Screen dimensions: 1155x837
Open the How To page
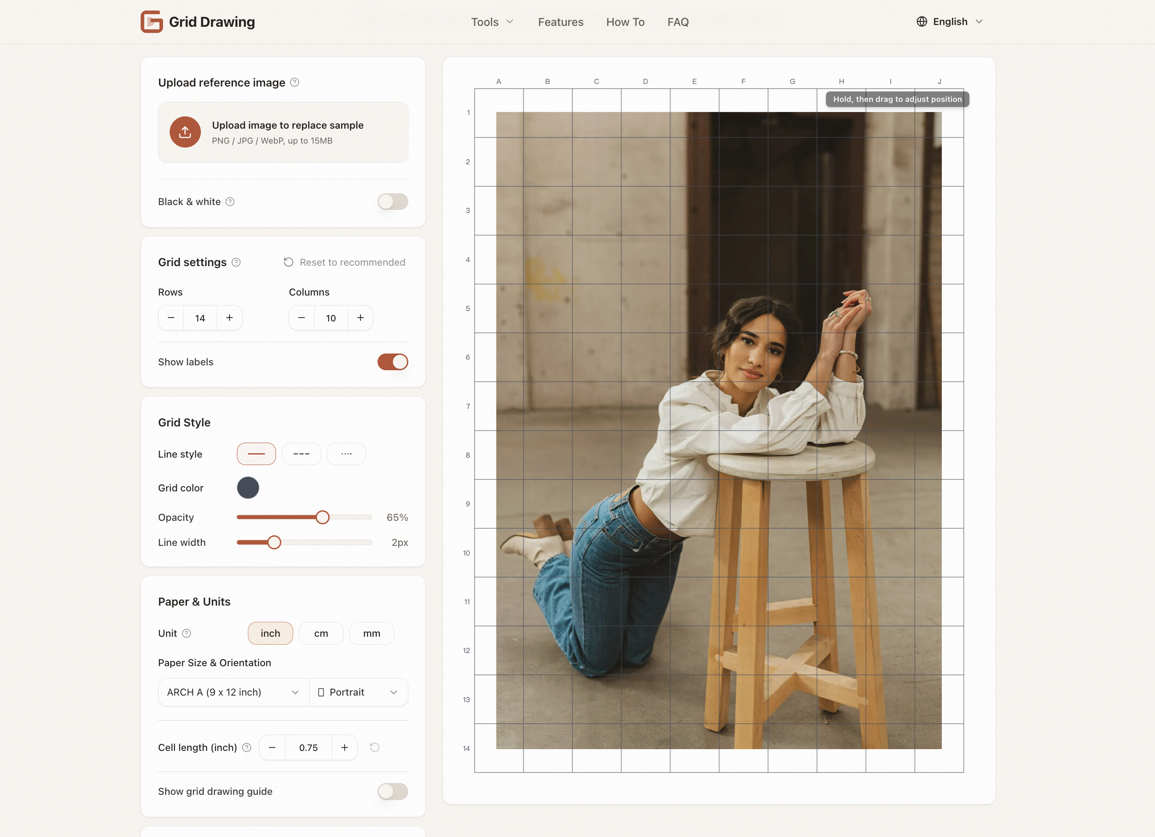click(625, 22)
